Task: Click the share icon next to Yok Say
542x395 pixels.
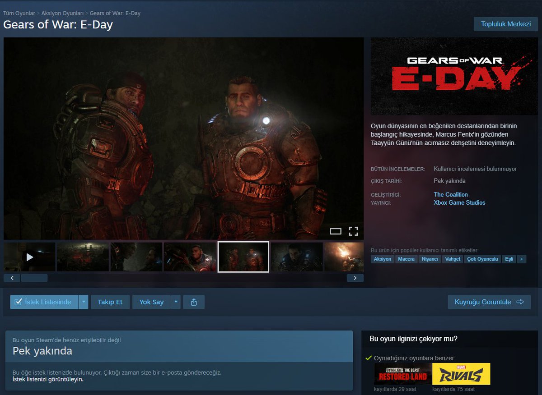Action: pos(194,302)
